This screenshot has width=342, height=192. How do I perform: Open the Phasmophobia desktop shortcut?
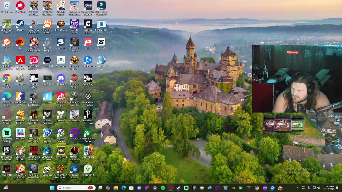tap(88, 116)
